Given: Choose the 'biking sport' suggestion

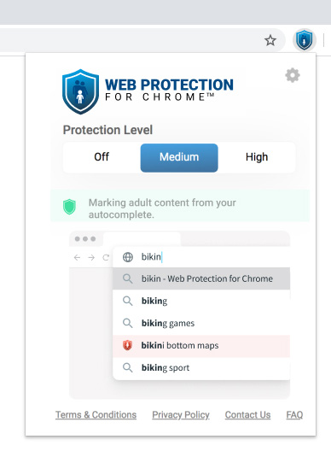Looking at the screenshot, I should tap(201, 368).
